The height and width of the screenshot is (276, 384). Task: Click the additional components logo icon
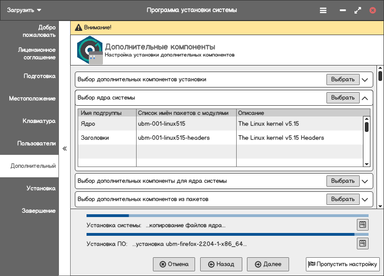[x=90, y=50]
